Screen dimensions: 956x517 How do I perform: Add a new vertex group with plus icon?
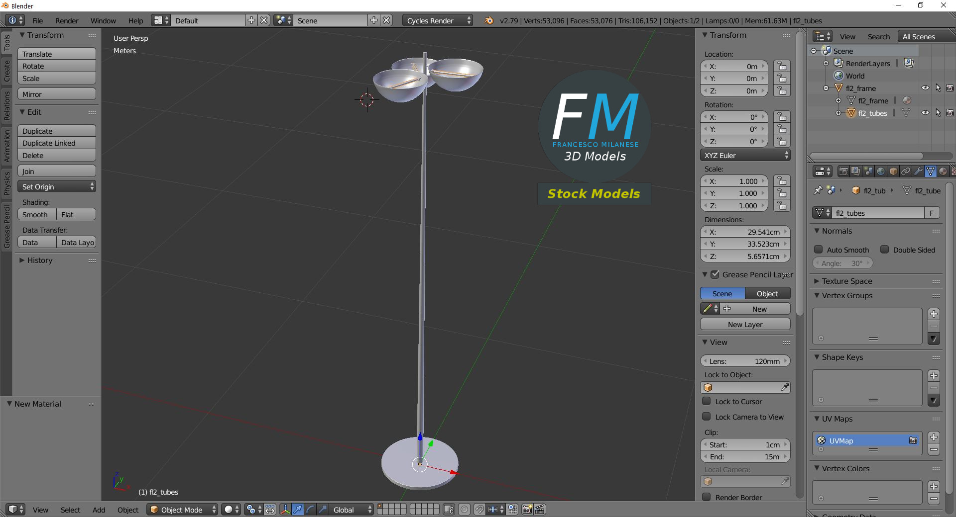[x=934, y=314]
